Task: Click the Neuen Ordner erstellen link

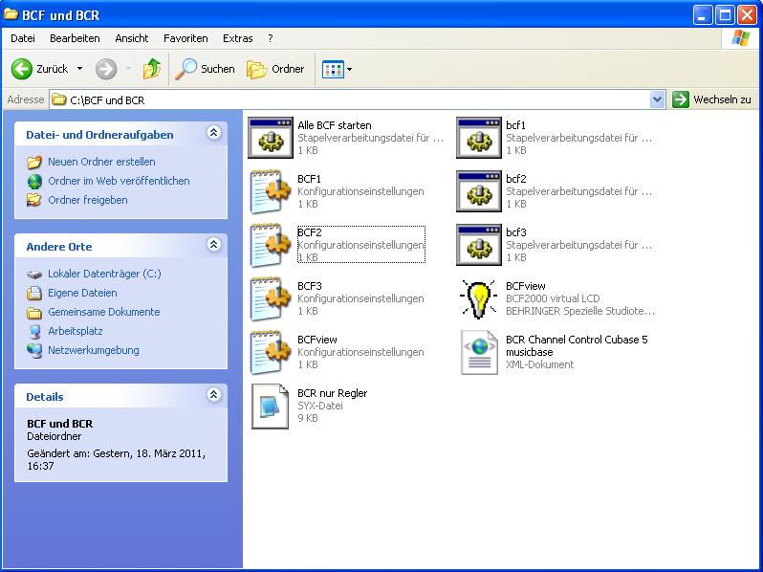Action: pos(101,162)
